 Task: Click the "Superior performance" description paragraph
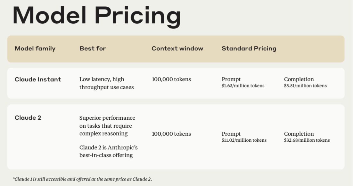click(x=107, y=125)
